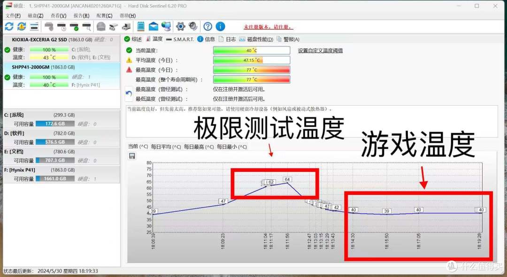Image resolution: width=507 pixels, height=277 pixels.
Task: Click SHPP41-2000GM green health check icon
Action: (7, 77)
